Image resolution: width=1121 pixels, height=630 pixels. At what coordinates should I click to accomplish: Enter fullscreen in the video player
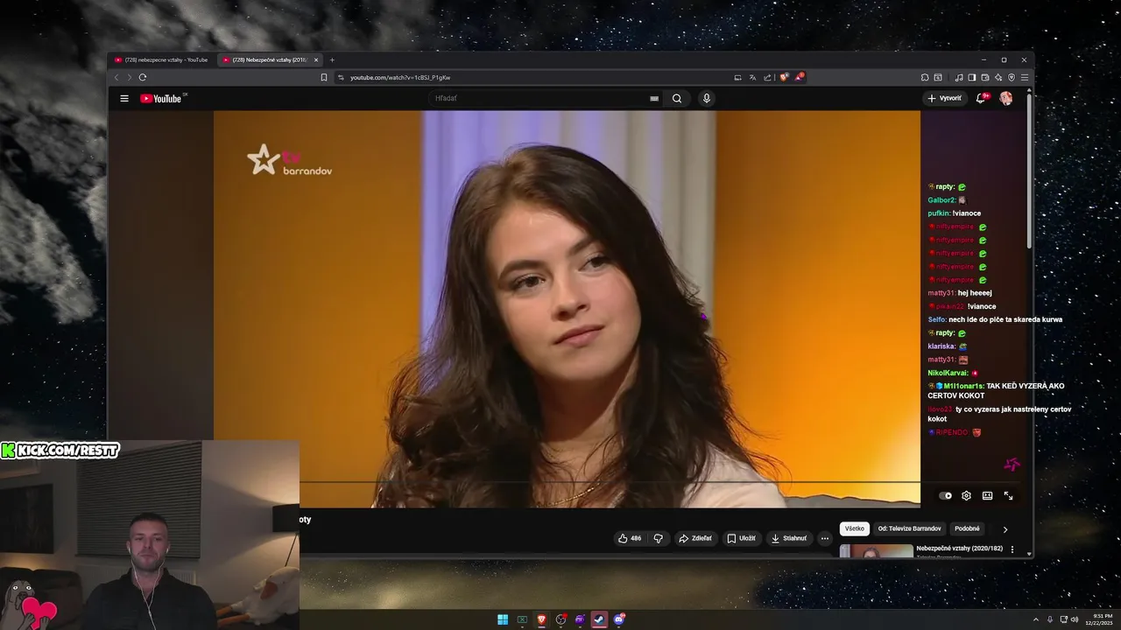point(1008,495)
